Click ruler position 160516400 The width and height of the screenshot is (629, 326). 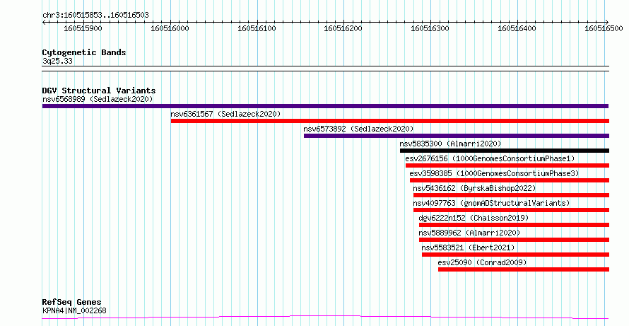coord(517,28)
